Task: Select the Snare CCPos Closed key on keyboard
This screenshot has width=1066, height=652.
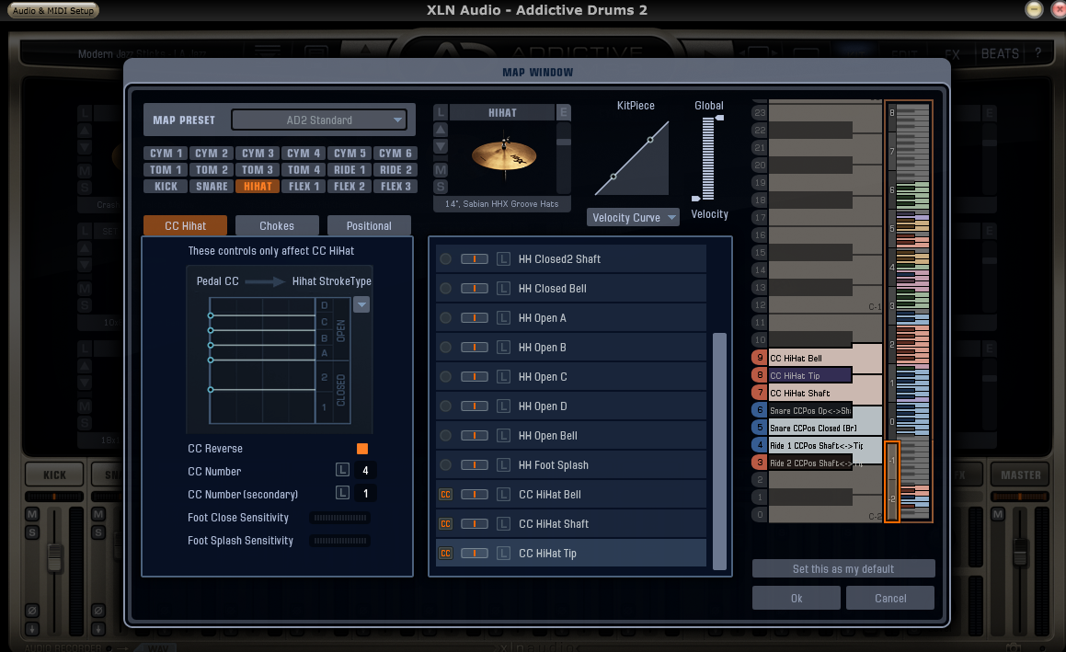Action: point(824,429)
